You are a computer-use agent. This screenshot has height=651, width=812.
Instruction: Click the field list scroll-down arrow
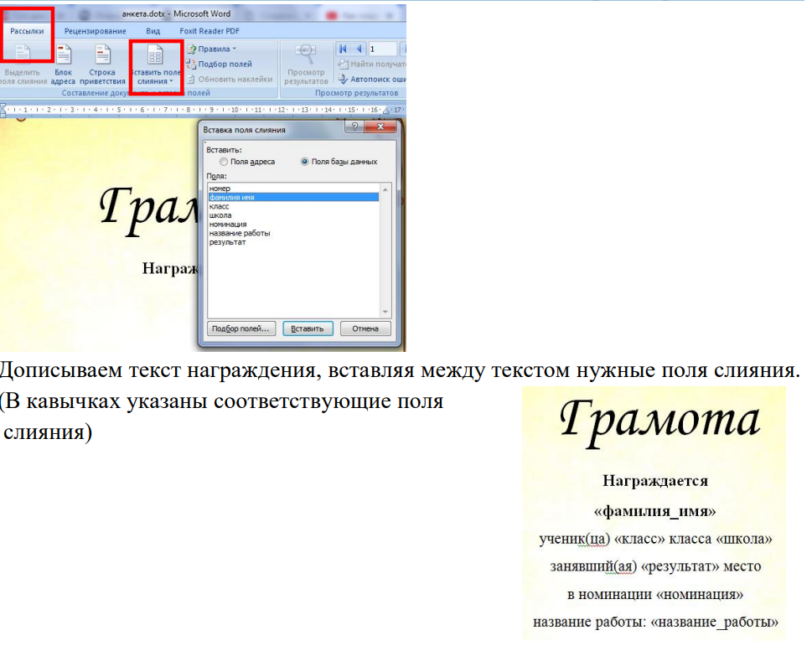[385, 312]
